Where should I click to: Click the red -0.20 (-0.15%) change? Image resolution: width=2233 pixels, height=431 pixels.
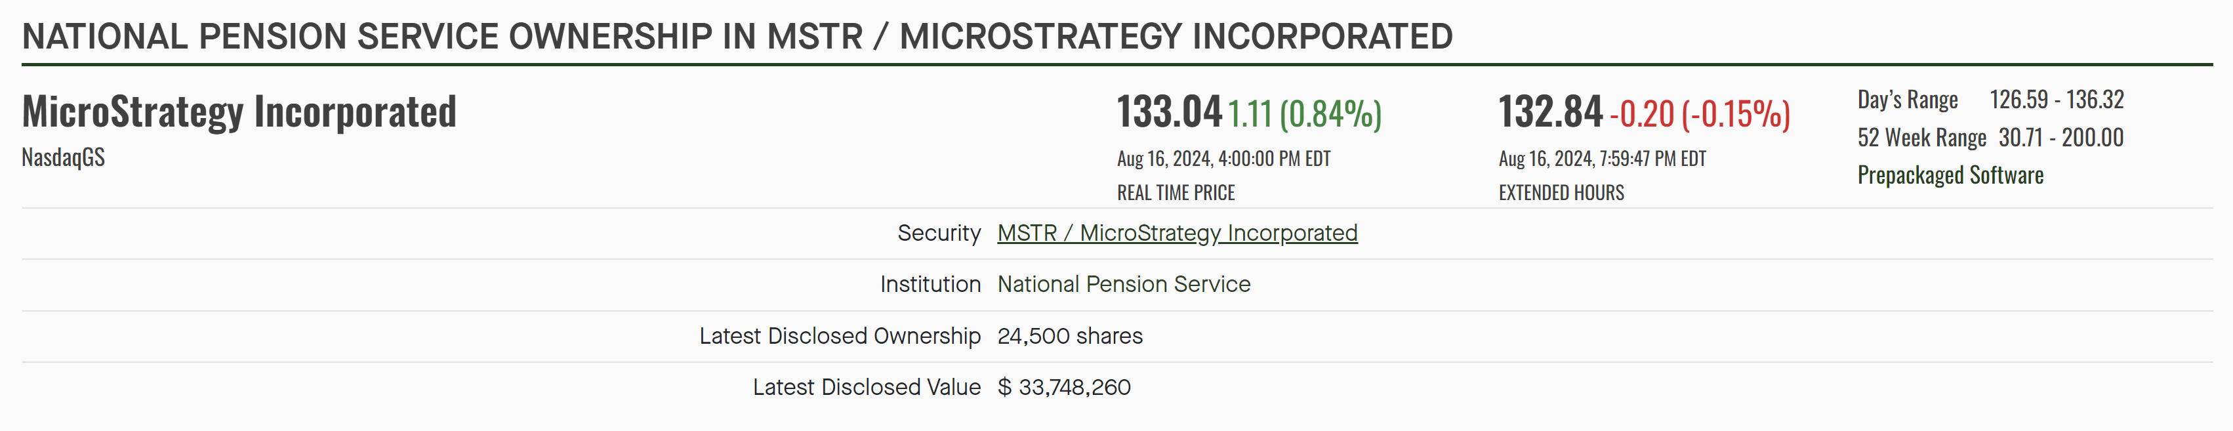coord(1700,113)
